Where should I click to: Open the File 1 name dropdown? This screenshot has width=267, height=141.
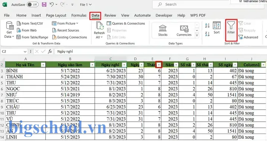pyautogui.click(x=86, y=5)
